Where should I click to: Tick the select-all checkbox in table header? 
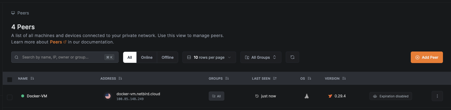click(x=10, y=80)
